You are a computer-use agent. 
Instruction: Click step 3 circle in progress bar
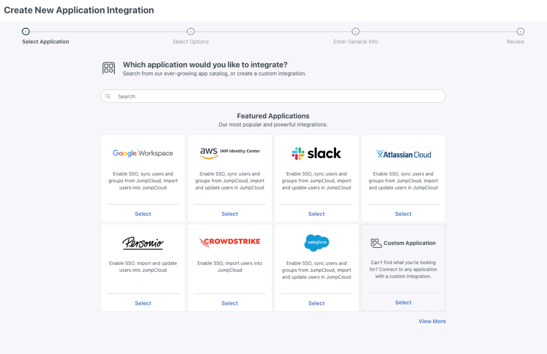point(356,31)
